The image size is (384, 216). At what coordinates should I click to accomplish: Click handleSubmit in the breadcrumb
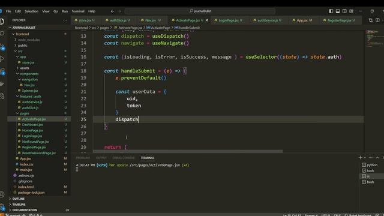click(189, 28)
